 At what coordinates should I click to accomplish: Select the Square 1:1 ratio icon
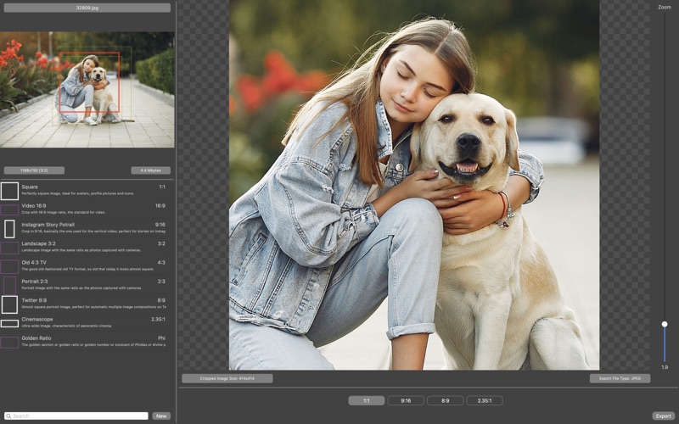(x=9, y=191)
